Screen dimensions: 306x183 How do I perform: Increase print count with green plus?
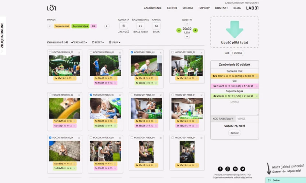[x=195, y=30]
